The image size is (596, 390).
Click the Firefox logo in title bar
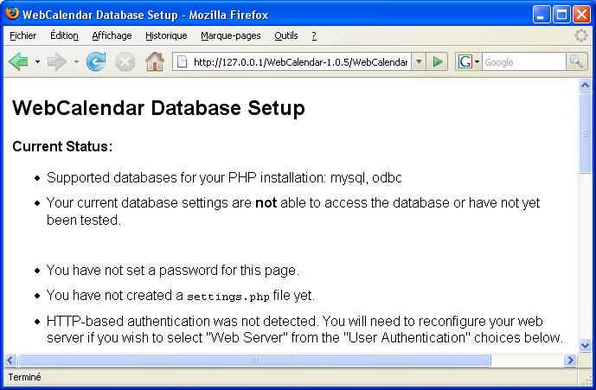tap(12, 14)
